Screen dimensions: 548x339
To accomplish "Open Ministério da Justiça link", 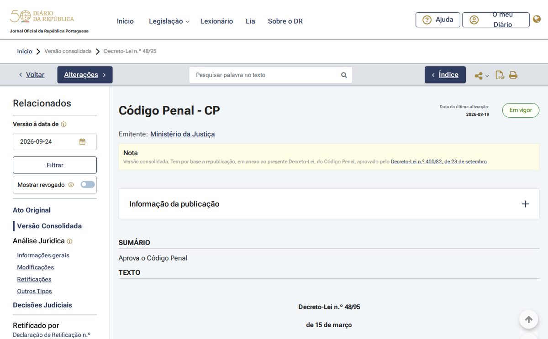I will [x=182, y=134].
